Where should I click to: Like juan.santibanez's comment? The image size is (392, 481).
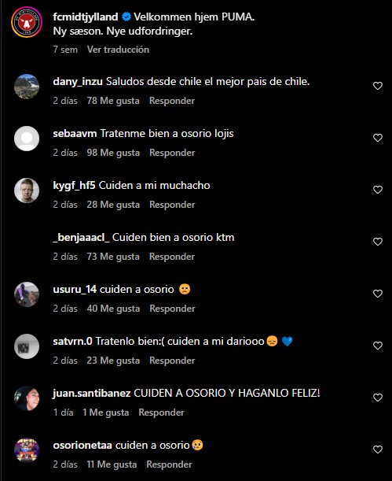point(378,398)
